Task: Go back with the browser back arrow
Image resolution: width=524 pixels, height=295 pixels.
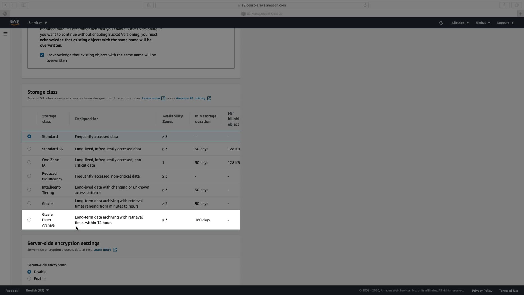Action: [x=6, y=5]
